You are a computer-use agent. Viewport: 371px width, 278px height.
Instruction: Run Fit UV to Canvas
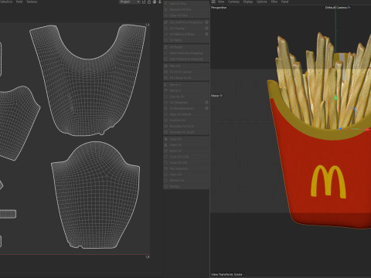(x=186, y=72)
